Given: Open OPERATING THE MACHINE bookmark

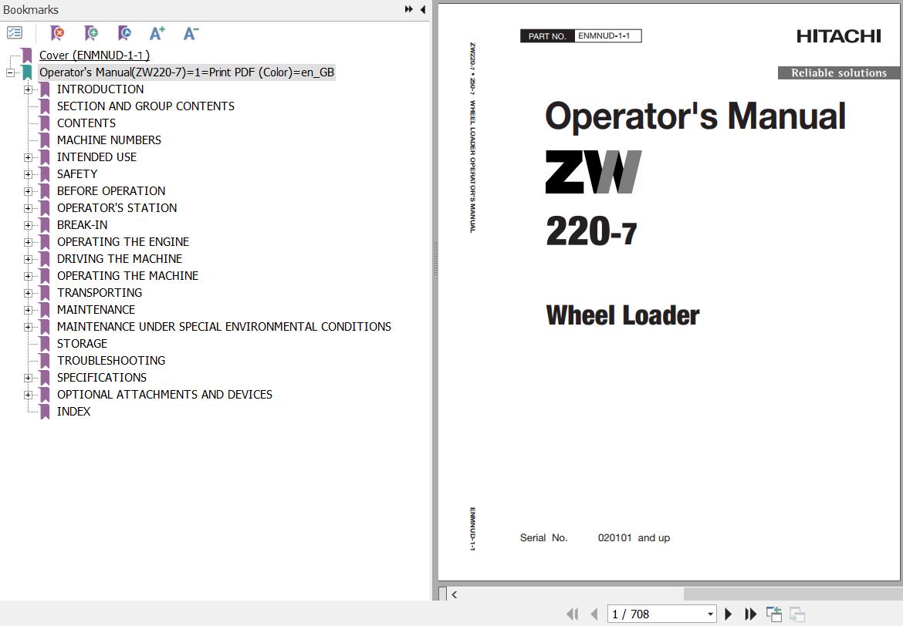Looking at the screenshot, I should click(128, 275).
